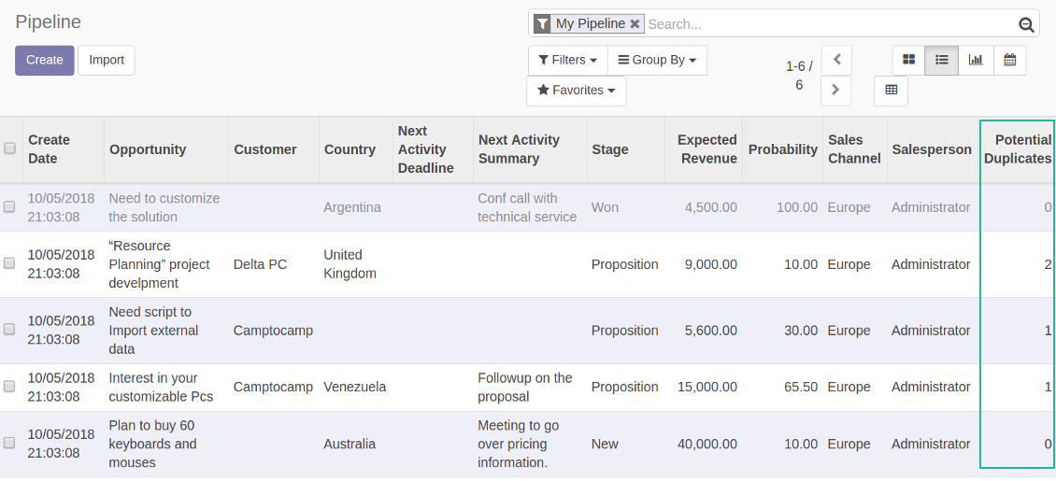Image resolution: width=1056 pixels, height=481 pixels.
Task: Go to next page arrow
Action: coord(835,91)
